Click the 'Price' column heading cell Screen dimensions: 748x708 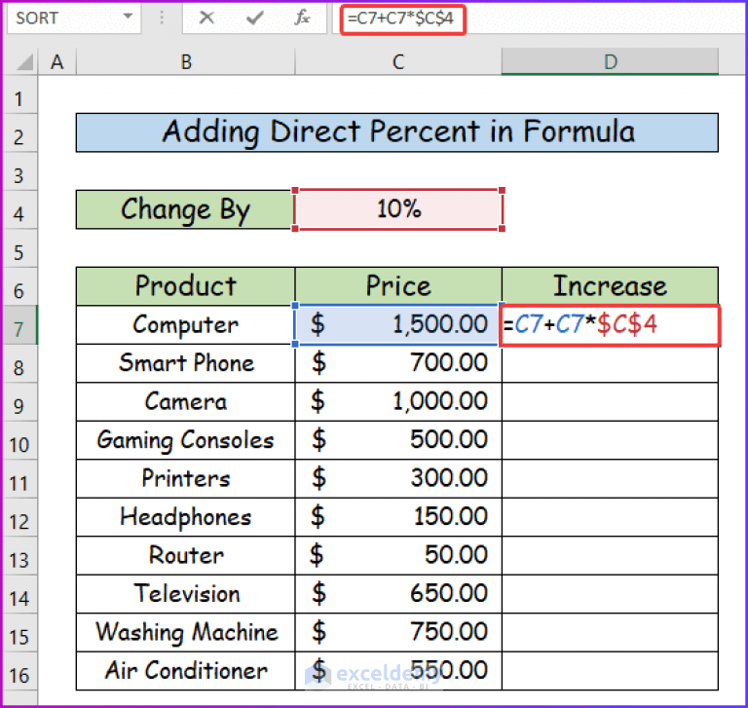tap(398, 286)
